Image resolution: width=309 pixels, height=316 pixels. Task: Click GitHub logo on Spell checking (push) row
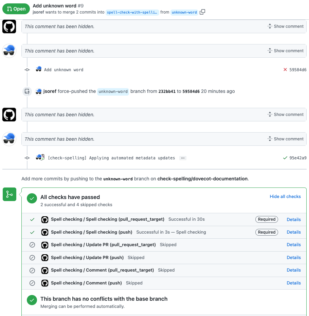[x=45, y=232]
